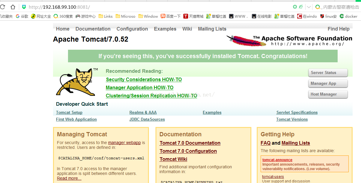The image size is (361, 183).
Task: Reload the page with the refresh icon
Action: (2, 7)
